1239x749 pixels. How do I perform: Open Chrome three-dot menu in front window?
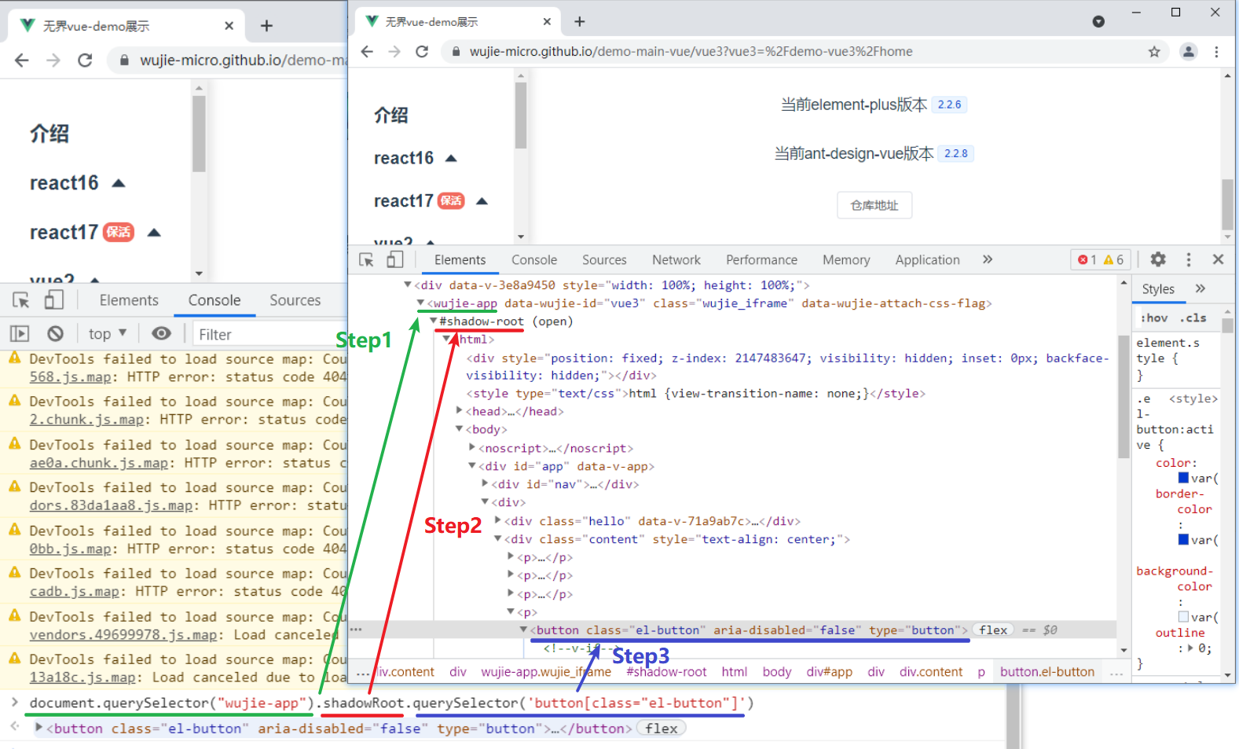1216,52
